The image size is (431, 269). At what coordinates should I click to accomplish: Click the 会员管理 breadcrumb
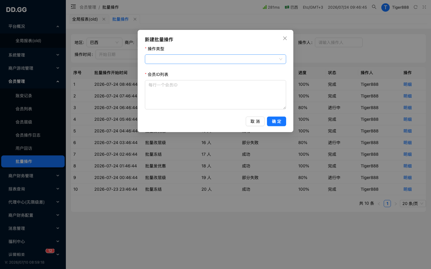(88, 7)
